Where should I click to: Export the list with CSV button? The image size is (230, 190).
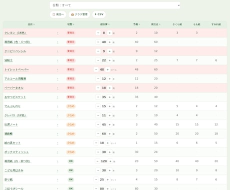coord(99,14)
